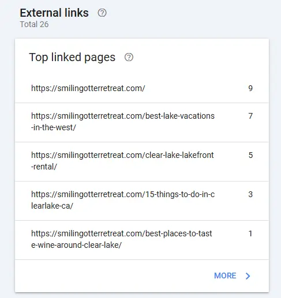Click the wrapped "e-wine-around-clear-lake/" URL line
The image size is (281, 298).
point(76,245)
